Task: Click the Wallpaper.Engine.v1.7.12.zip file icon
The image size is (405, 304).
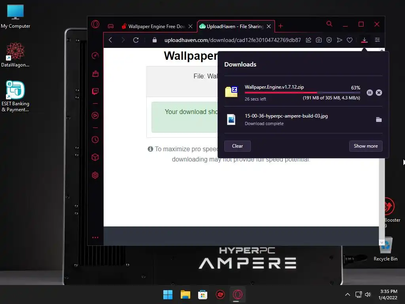Action: click(x=231, y=92)
